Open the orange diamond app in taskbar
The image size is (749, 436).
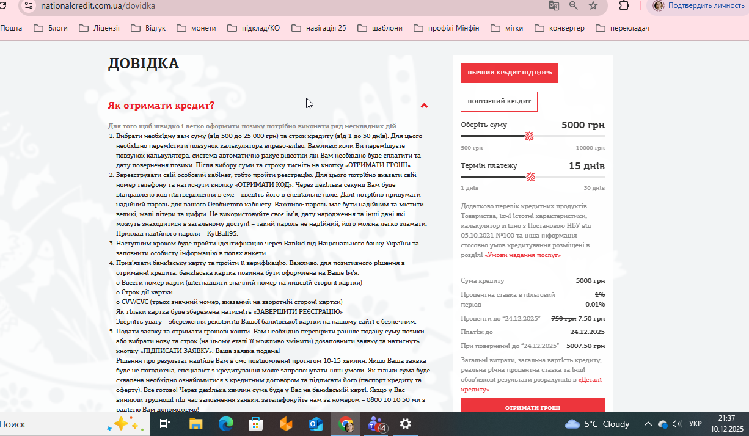tap(286, 423)
